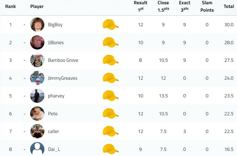
Task: Select the yellow cap in pharvey's row
Action: point(110,96)
